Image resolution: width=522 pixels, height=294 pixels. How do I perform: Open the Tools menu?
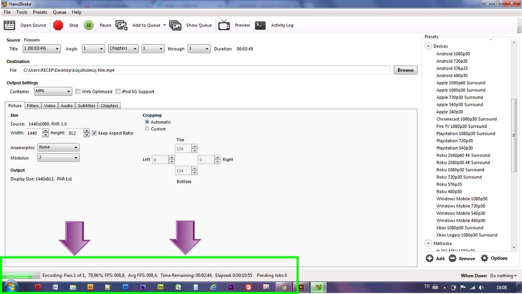22,12
